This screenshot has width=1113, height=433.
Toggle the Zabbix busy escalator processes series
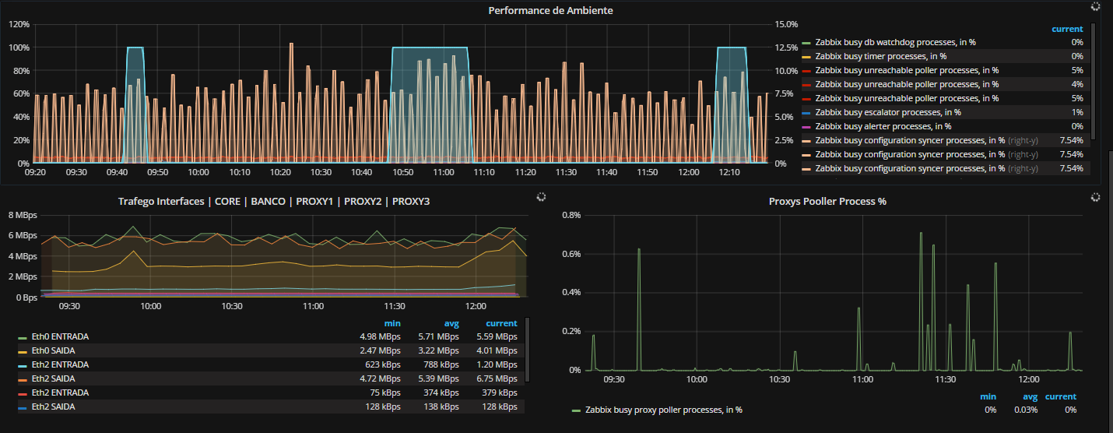tap(888, 112)
